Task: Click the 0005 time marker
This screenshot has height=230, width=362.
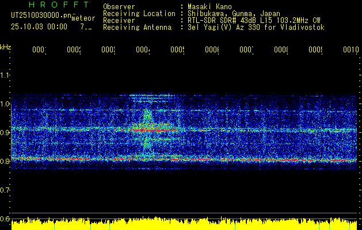Action: click(177, 49)
